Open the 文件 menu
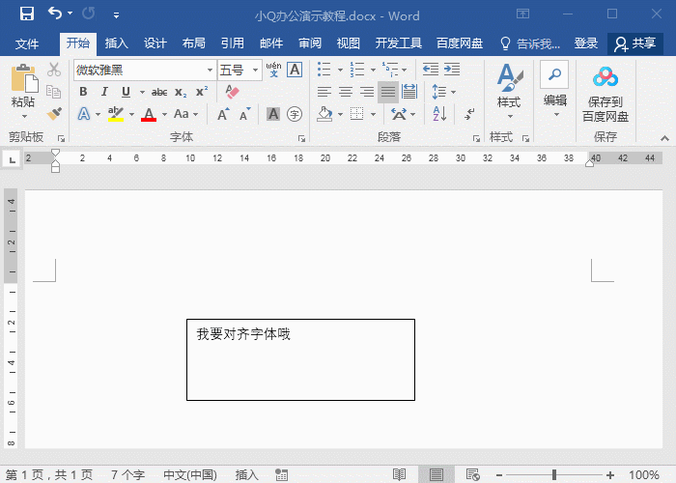The height and width of the screenshot is (483, 676). [27, 43]
